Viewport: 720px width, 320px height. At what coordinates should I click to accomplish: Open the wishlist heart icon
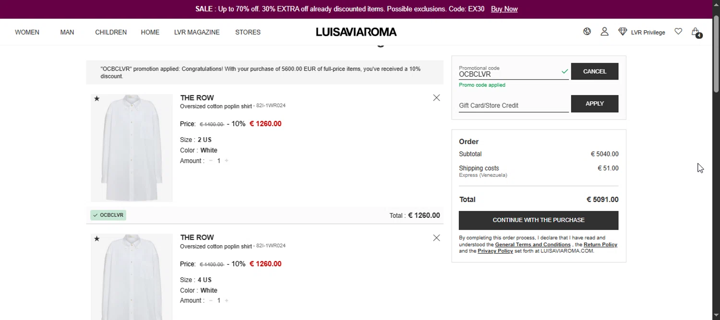coord(678,32)
